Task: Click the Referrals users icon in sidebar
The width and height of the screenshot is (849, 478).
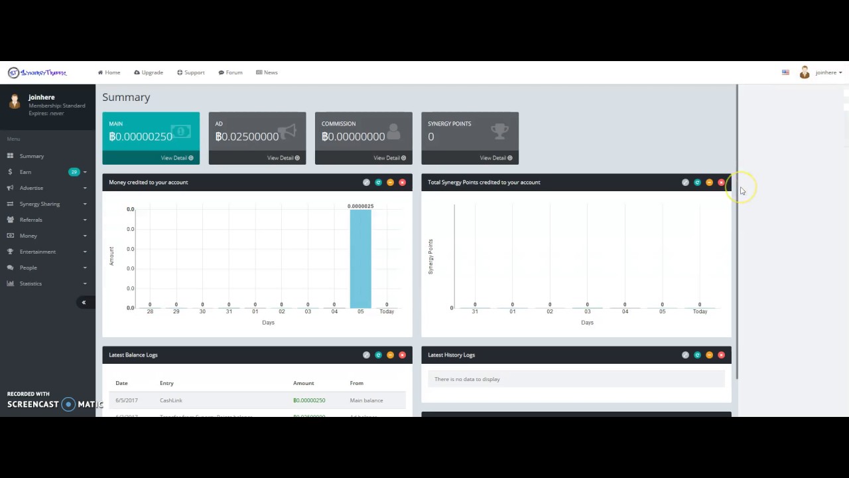Action: coord(10,220)
